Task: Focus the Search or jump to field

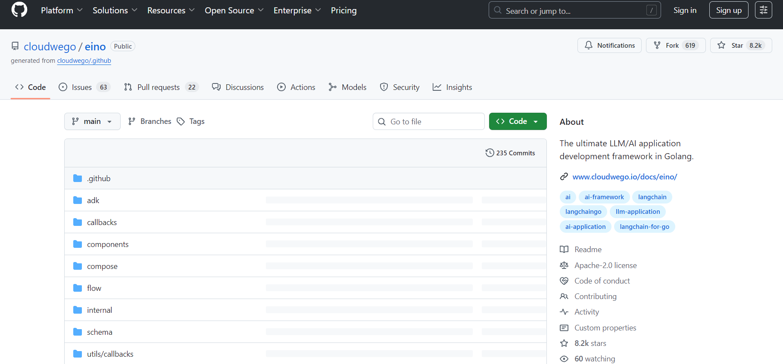Action: (x=574, y=10)
